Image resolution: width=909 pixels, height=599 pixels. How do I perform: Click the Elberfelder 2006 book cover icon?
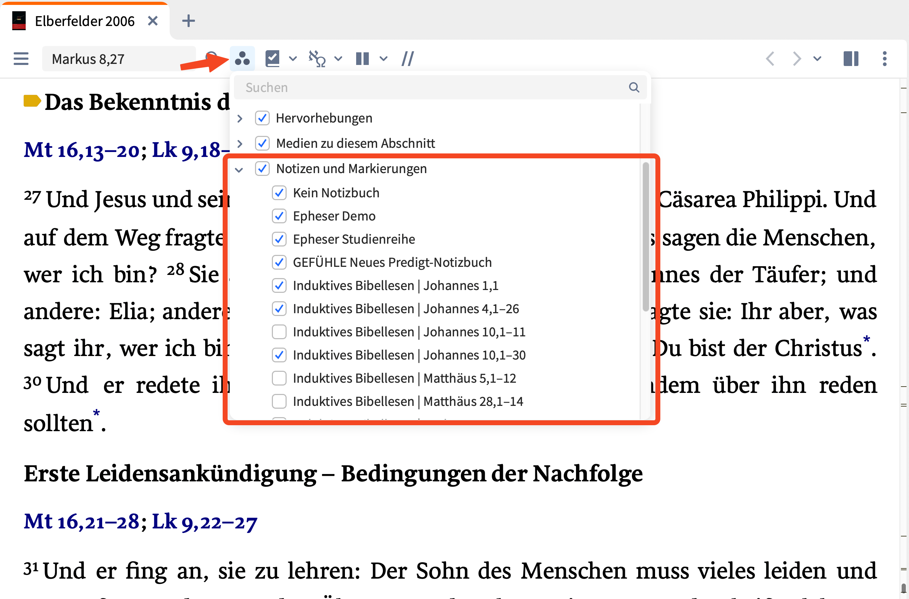(19, 21)
